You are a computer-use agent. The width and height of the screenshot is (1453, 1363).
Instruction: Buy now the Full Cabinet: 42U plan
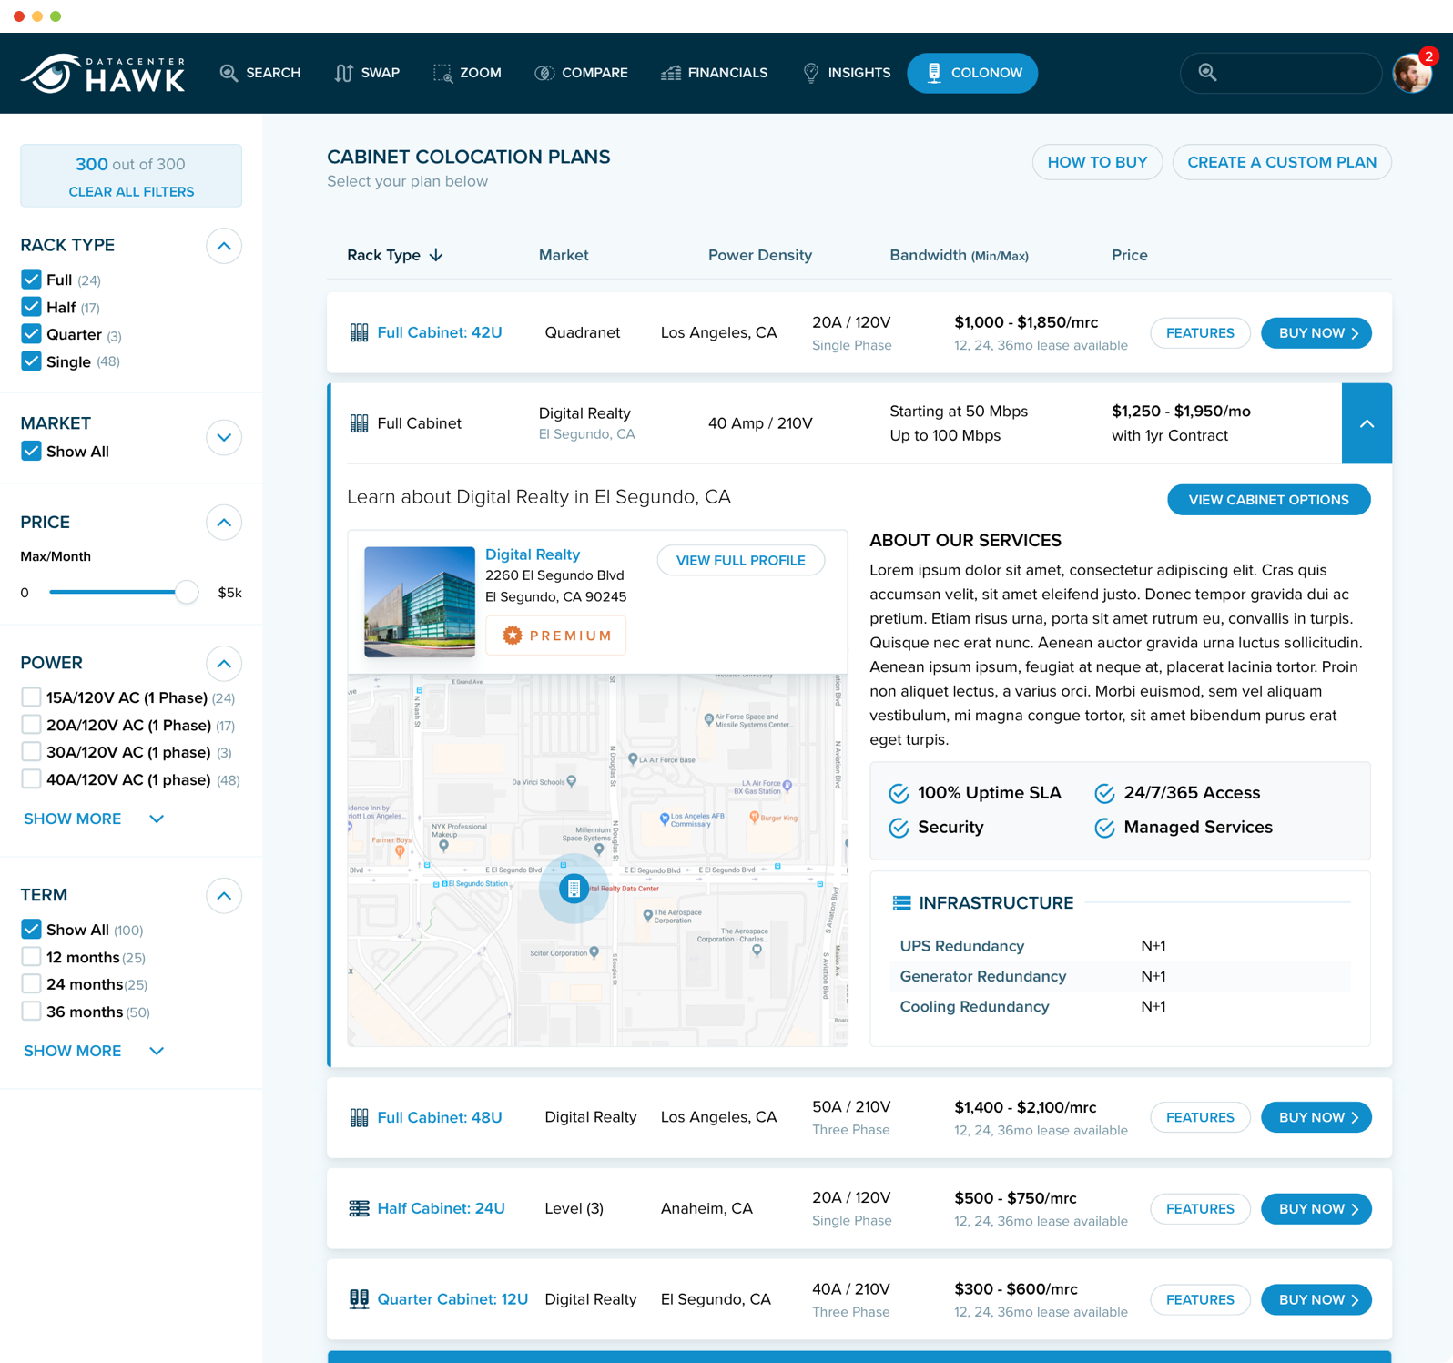point(1316,333)
